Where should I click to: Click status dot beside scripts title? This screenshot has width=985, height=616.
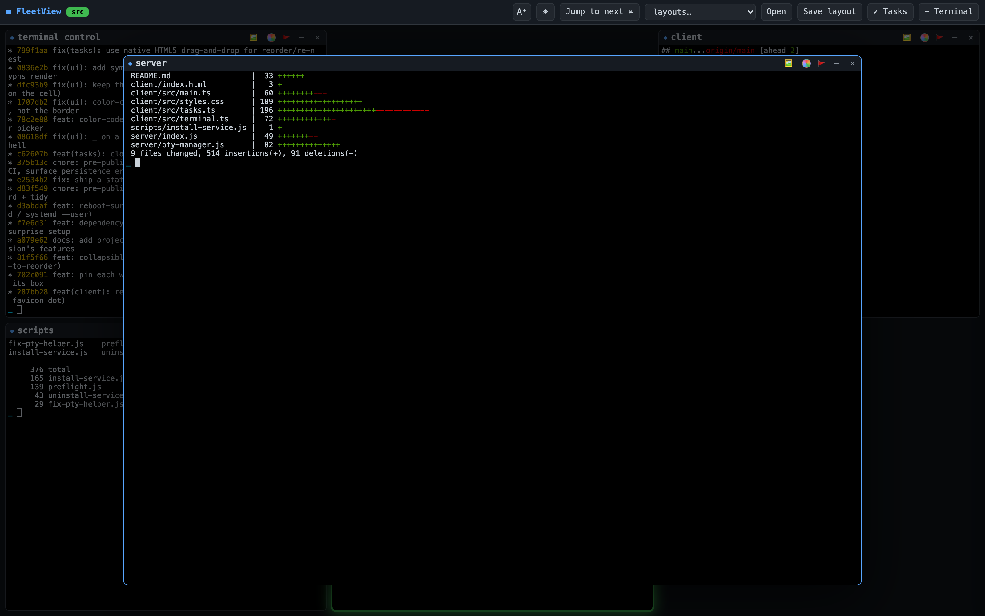coord(12,331)
